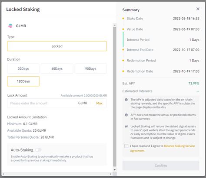This screenshot has height=178, width=206.
Task: Choose the 60Days duration
Action: click(57, 68)
